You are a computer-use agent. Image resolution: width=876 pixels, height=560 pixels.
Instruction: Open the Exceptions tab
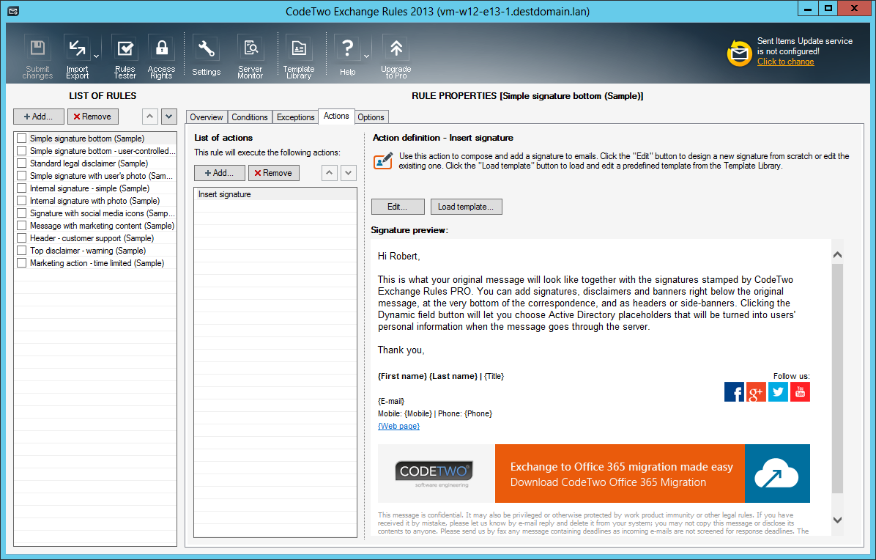tap(295, 117)
